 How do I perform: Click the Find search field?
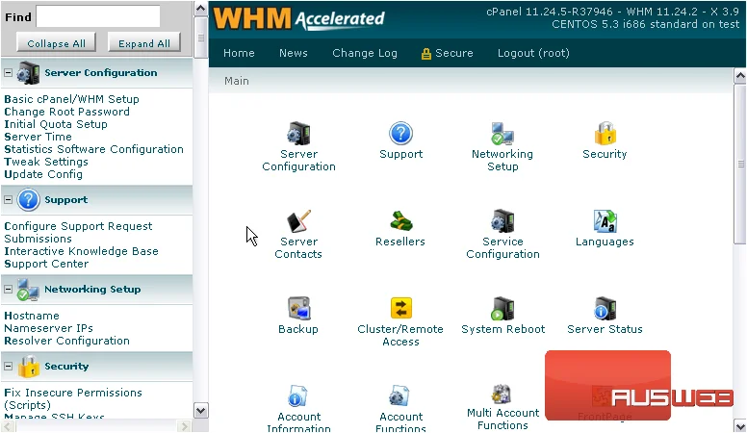click(x=98, y=16)
